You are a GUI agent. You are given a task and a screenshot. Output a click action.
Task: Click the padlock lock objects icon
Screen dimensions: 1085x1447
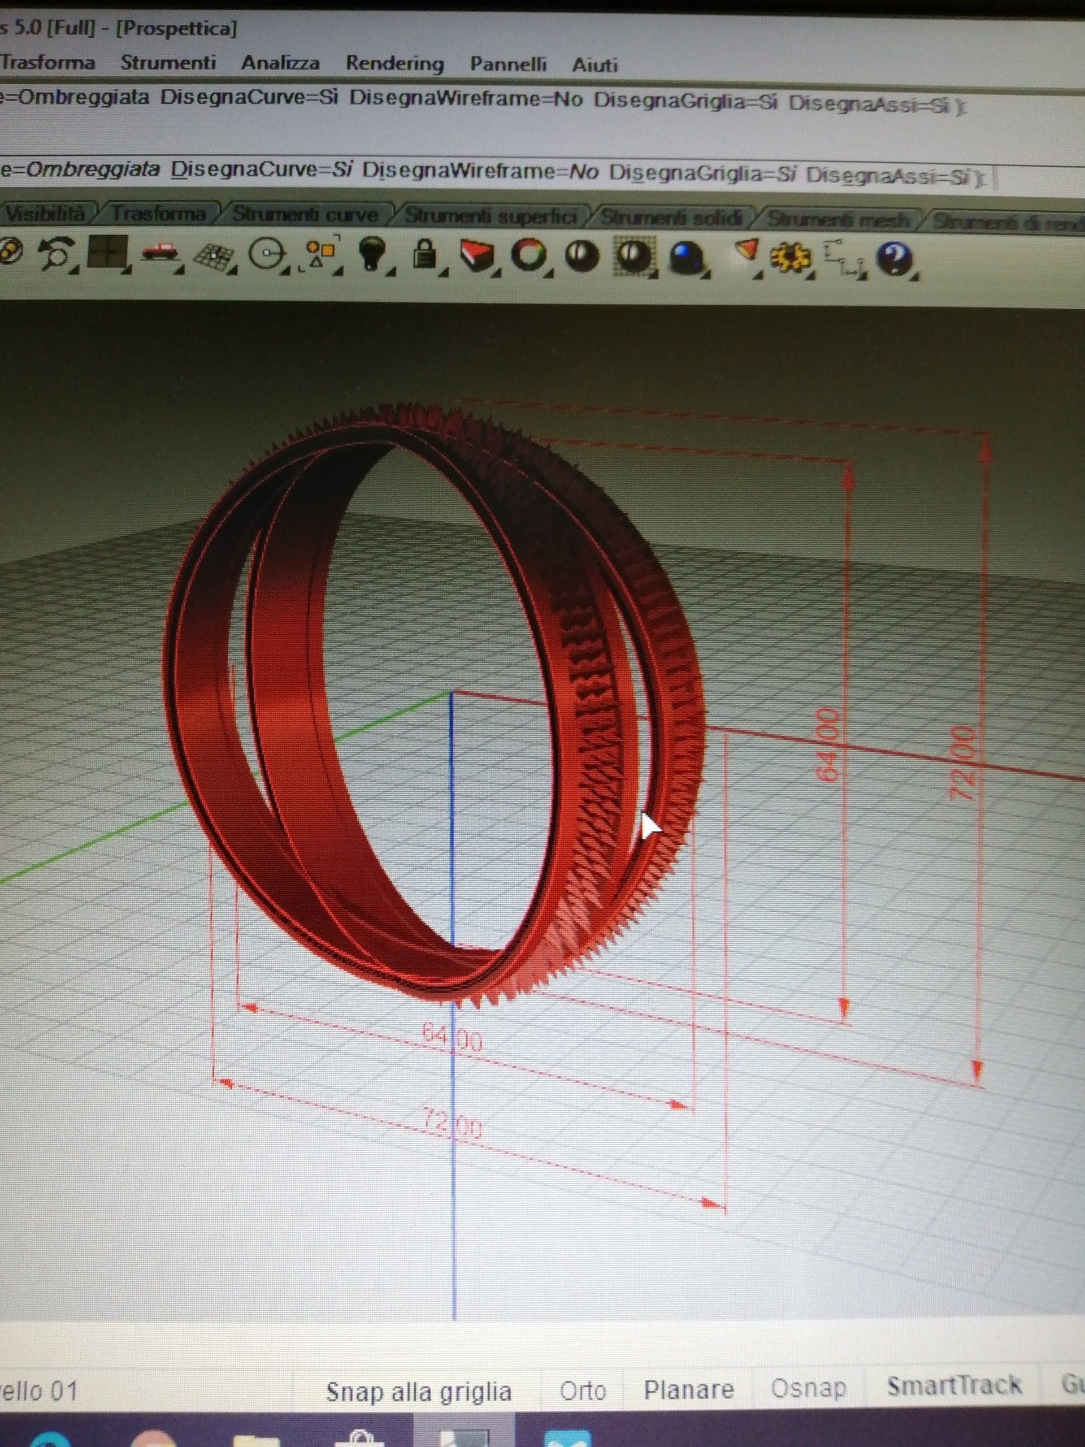coord(426,254)
